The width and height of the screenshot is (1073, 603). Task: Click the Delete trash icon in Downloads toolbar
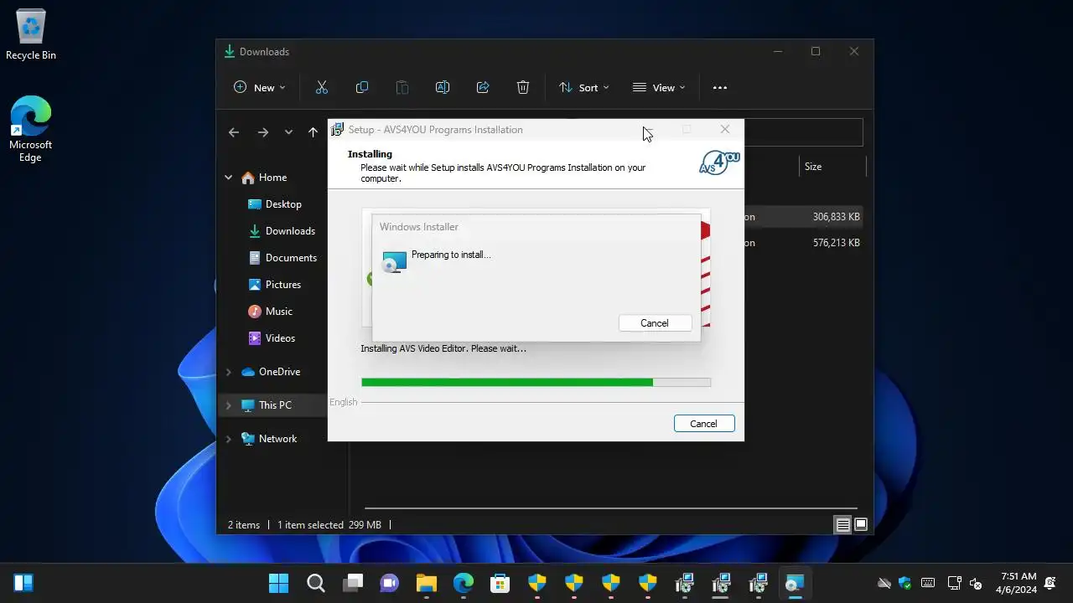click(x=523, y=87)
